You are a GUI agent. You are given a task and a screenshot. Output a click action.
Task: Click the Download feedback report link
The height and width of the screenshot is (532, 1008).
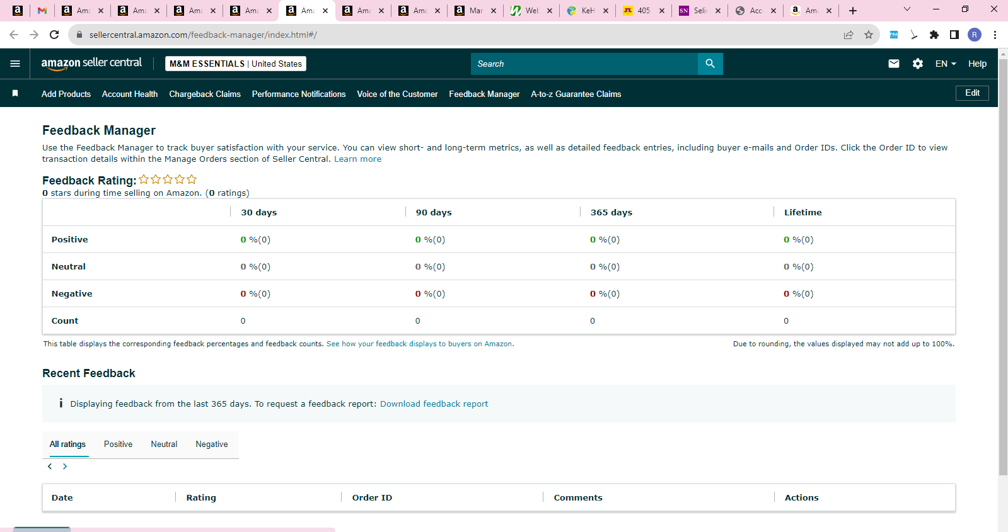pyautogui.click(x=434, y=404)
